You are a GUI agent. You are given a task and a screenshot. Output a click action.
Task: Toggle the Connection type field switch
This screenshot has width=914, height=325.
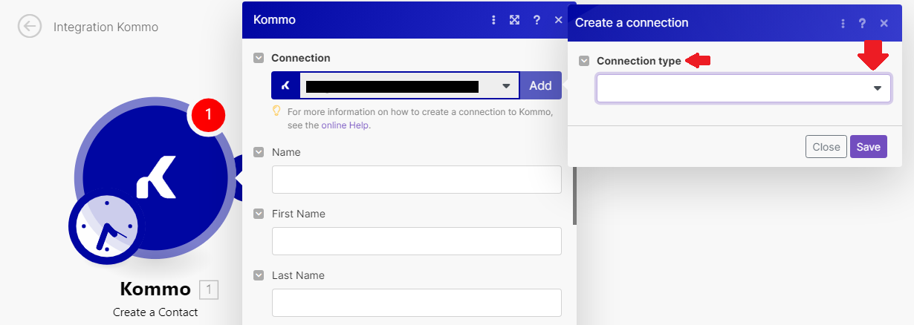click(x=584, y=61)
